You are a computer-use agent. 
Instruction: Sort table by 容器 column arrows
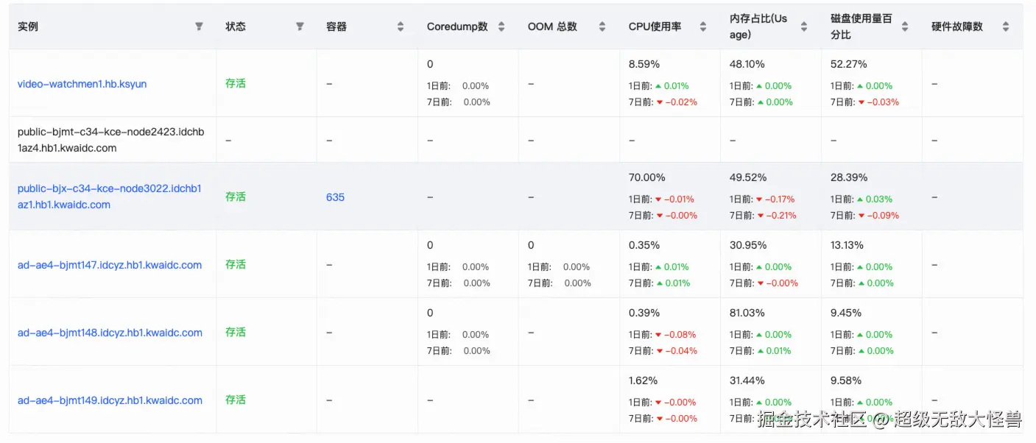pos(401,26)
